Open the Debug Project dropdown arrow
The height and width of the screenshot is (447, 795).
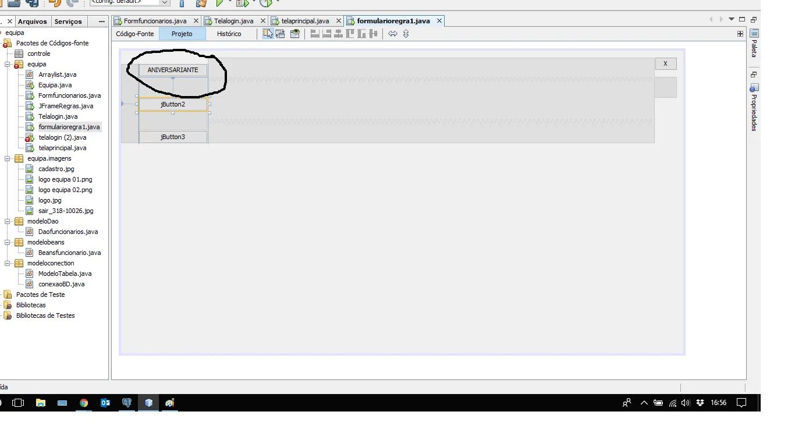click(253, 2)
